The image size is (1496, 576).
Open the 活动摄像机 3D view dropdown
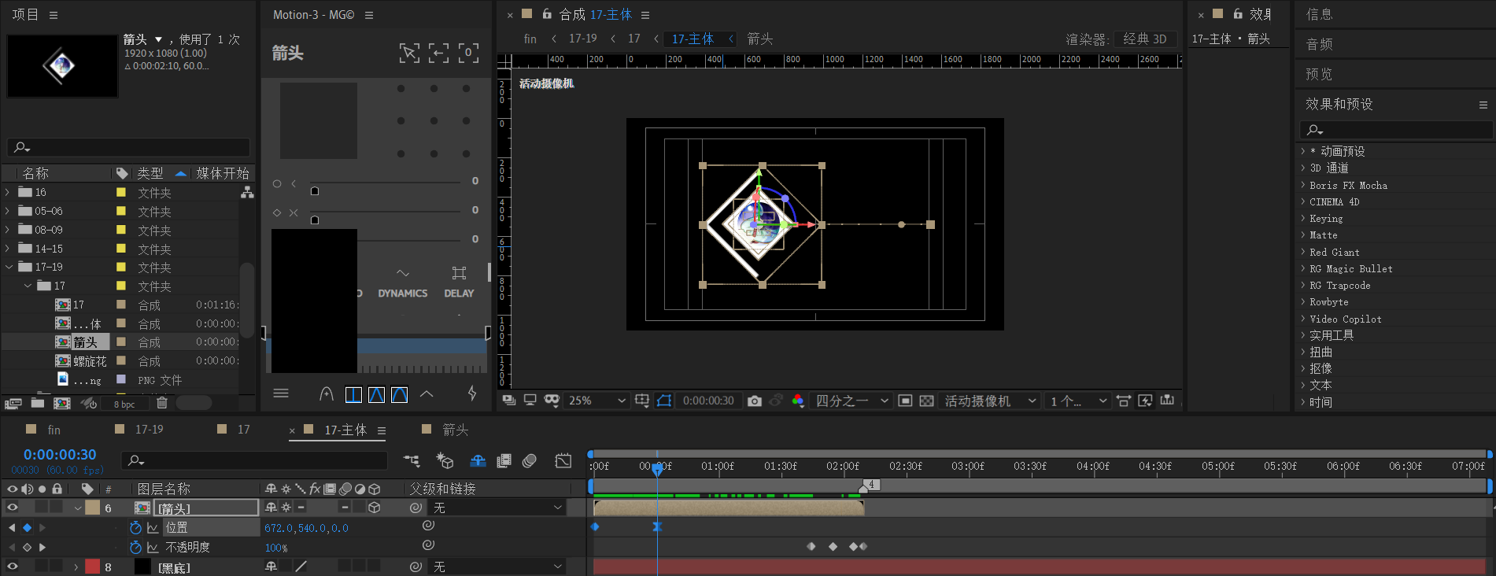pos(990,401)
